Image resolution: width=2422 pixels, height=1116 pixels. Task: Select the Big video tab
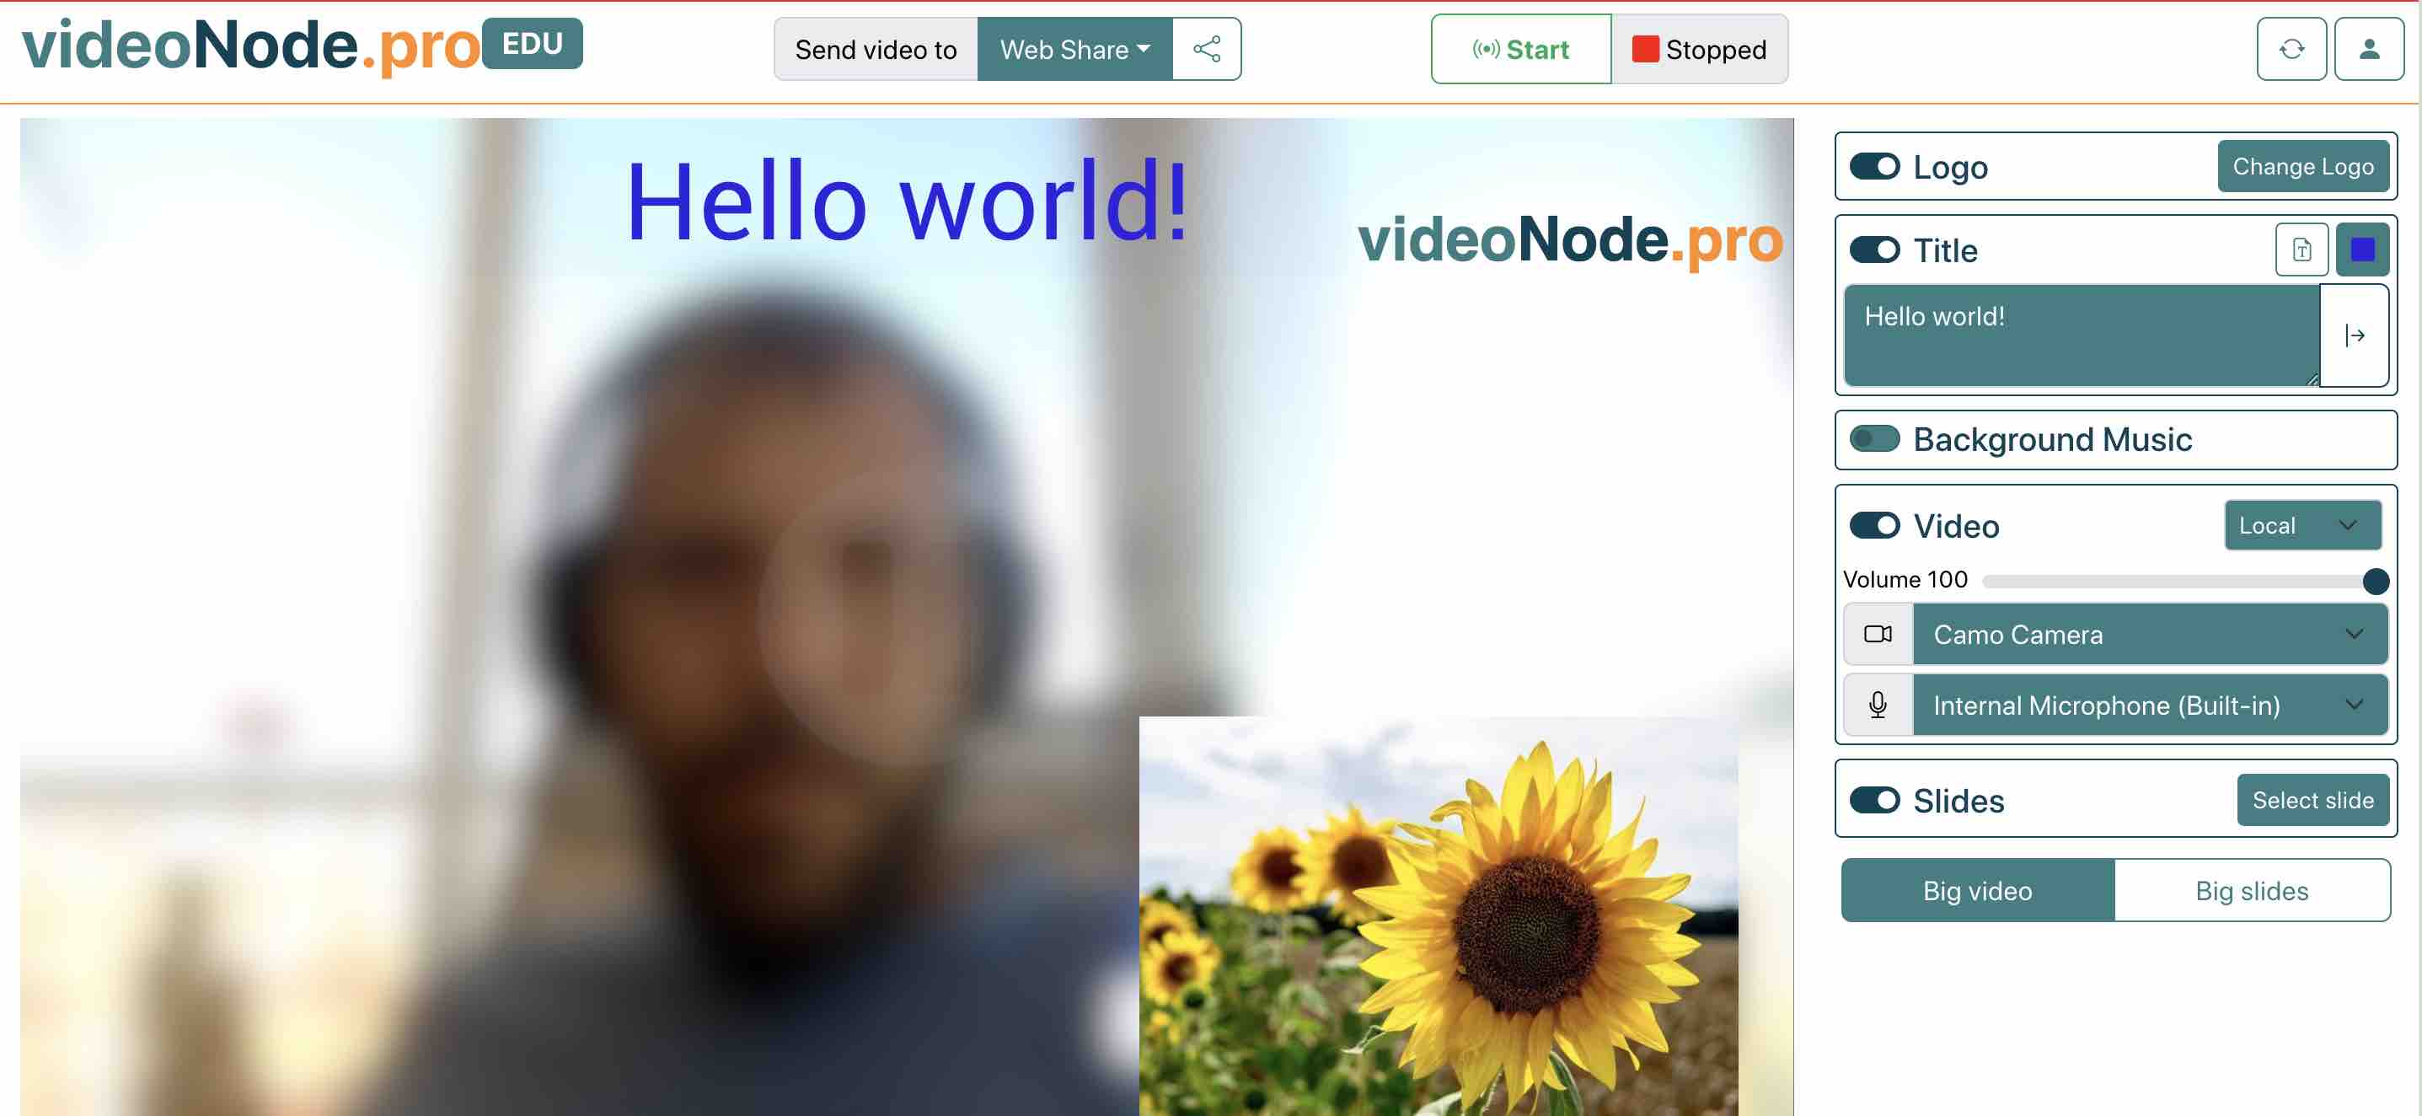[x=1977, y=890]
